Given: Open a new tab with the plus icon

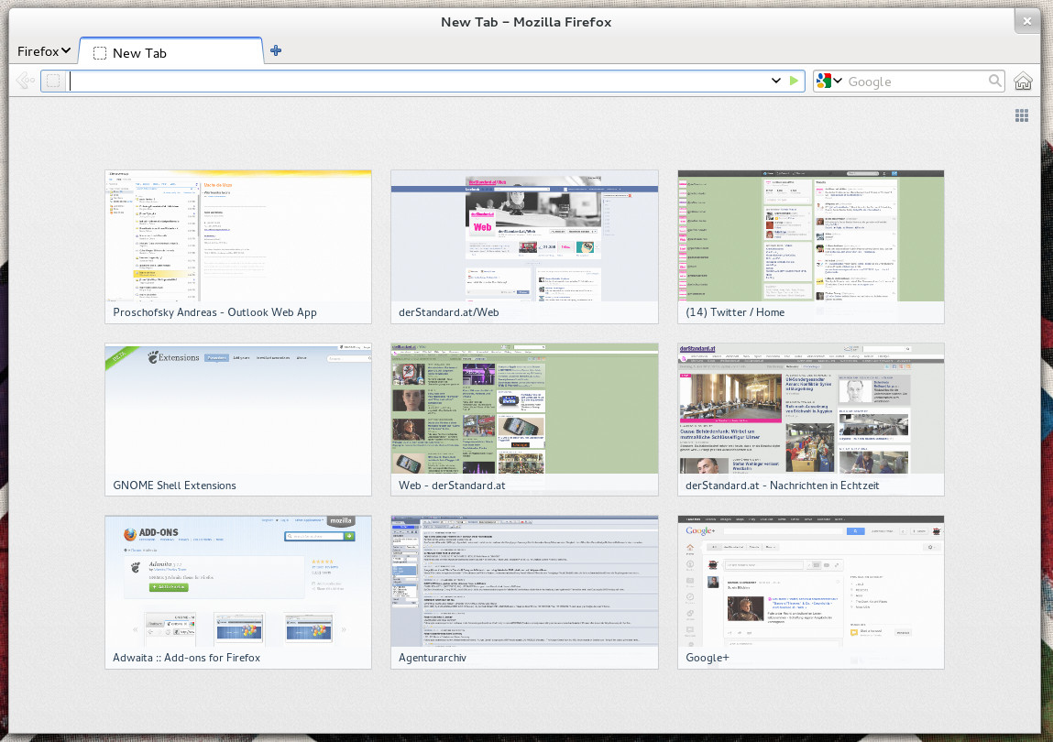Looking at the screenshot, I should tap(275, 50).
